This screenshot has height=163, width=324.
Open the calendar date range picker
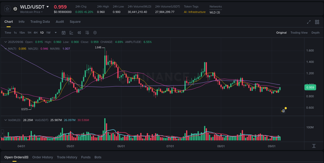(64, 33)
